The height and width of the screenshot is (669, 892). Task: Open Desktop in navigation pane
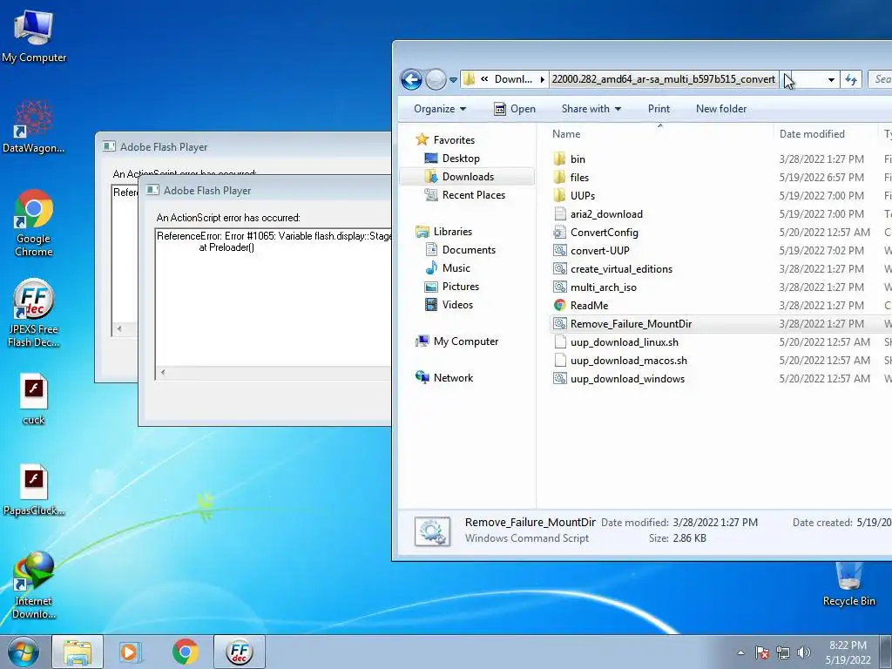coord(461,159)
